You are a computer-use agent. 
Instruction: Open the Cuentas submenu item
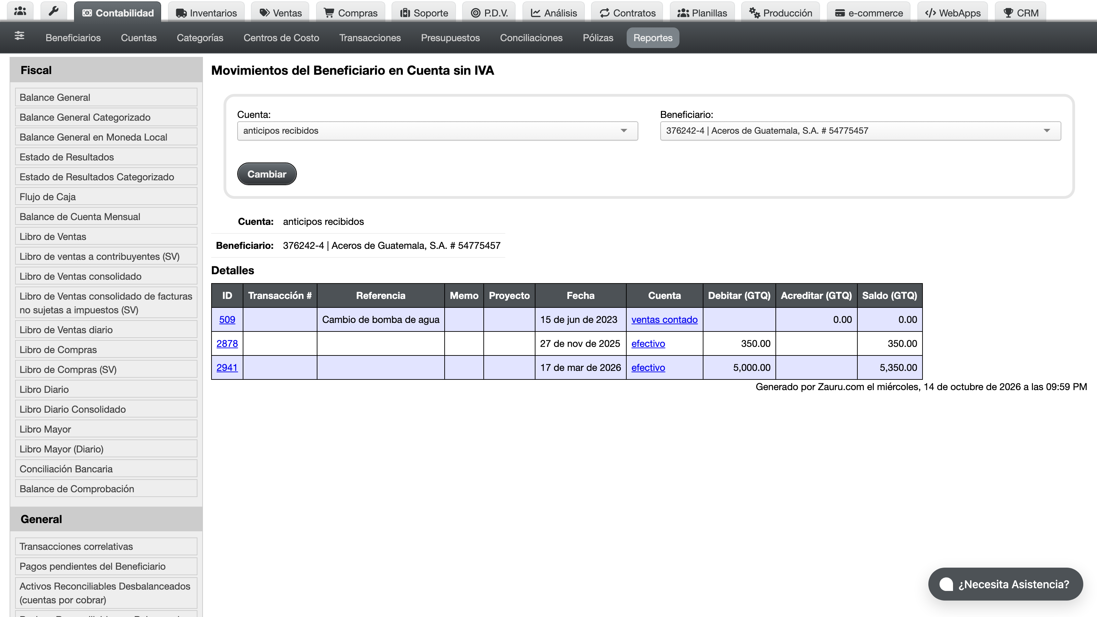coord(139,38)
